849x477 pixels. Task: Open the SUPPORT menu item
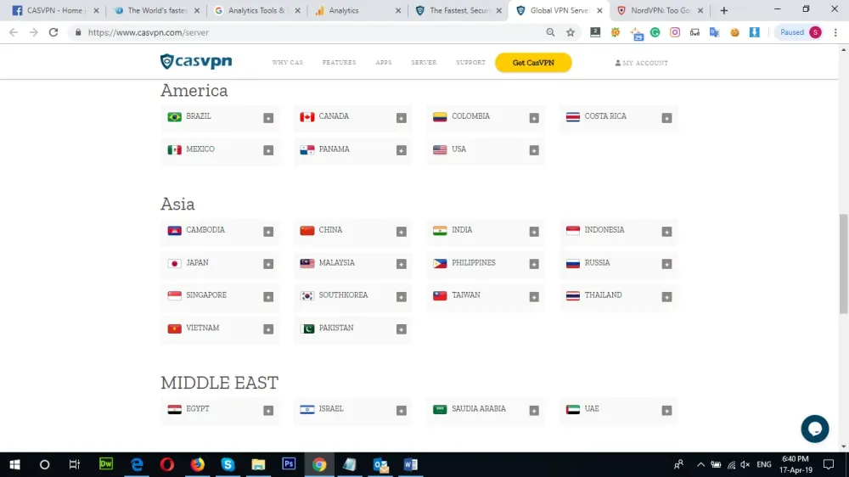470,63
